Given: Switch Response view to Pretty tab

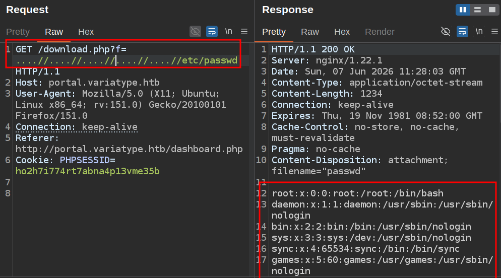Looking at the screenshot, I should click(274, 32).
